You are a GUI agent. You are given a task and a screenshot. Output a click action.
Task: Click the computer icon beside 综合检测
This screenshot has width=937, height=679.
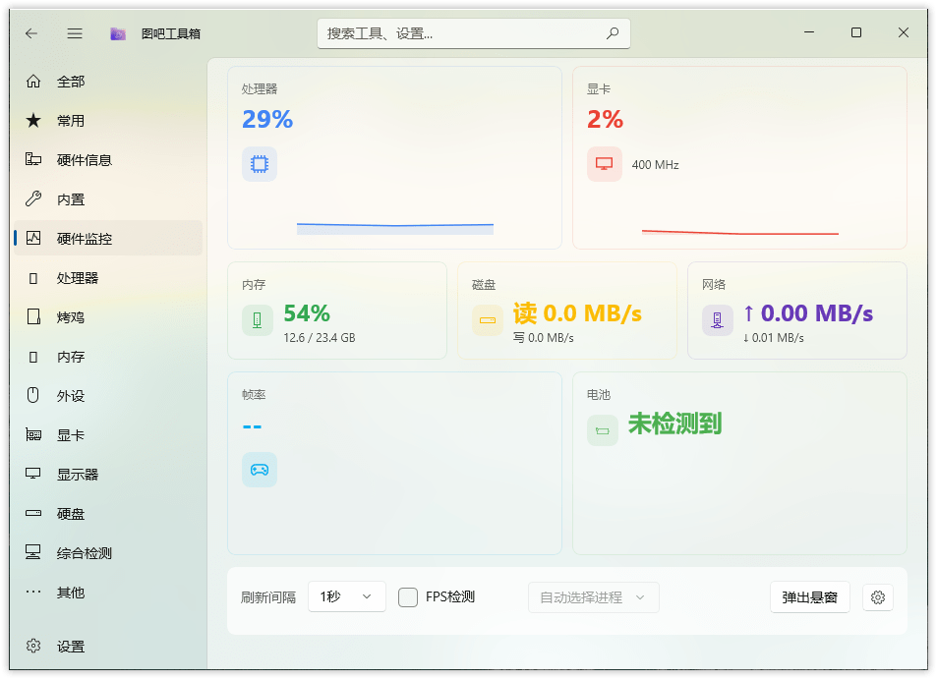pos(33,552)
